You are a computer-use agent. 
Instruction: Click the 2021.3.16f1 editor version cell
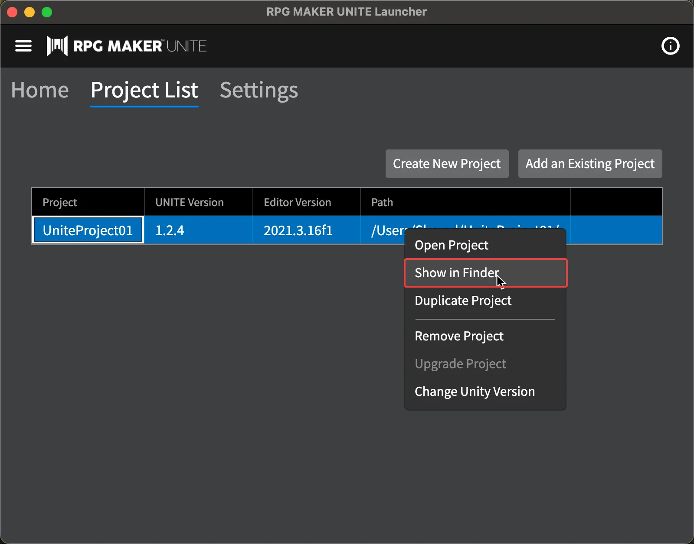[298, 230]
